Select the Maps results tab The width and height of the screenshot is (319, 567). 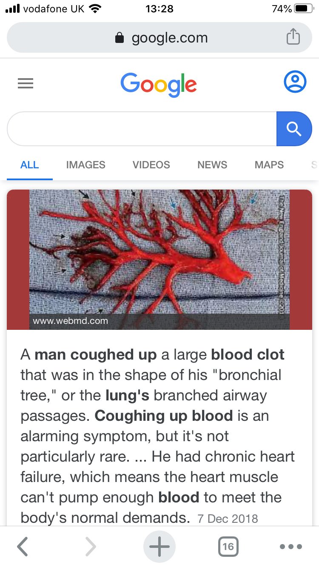[269, 165]
